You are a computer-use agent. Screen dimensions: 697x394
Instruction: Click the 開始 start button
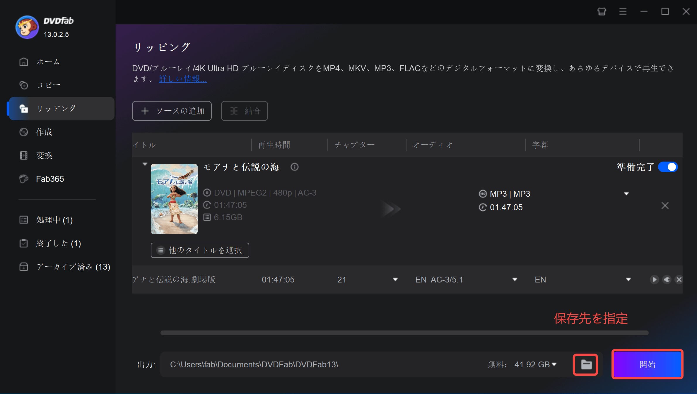(x=647, y=364)
